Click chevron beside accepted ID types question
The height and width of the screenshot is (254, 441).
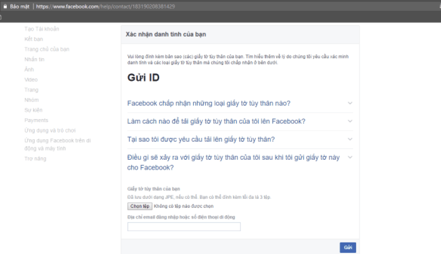[x=350, y=103]
